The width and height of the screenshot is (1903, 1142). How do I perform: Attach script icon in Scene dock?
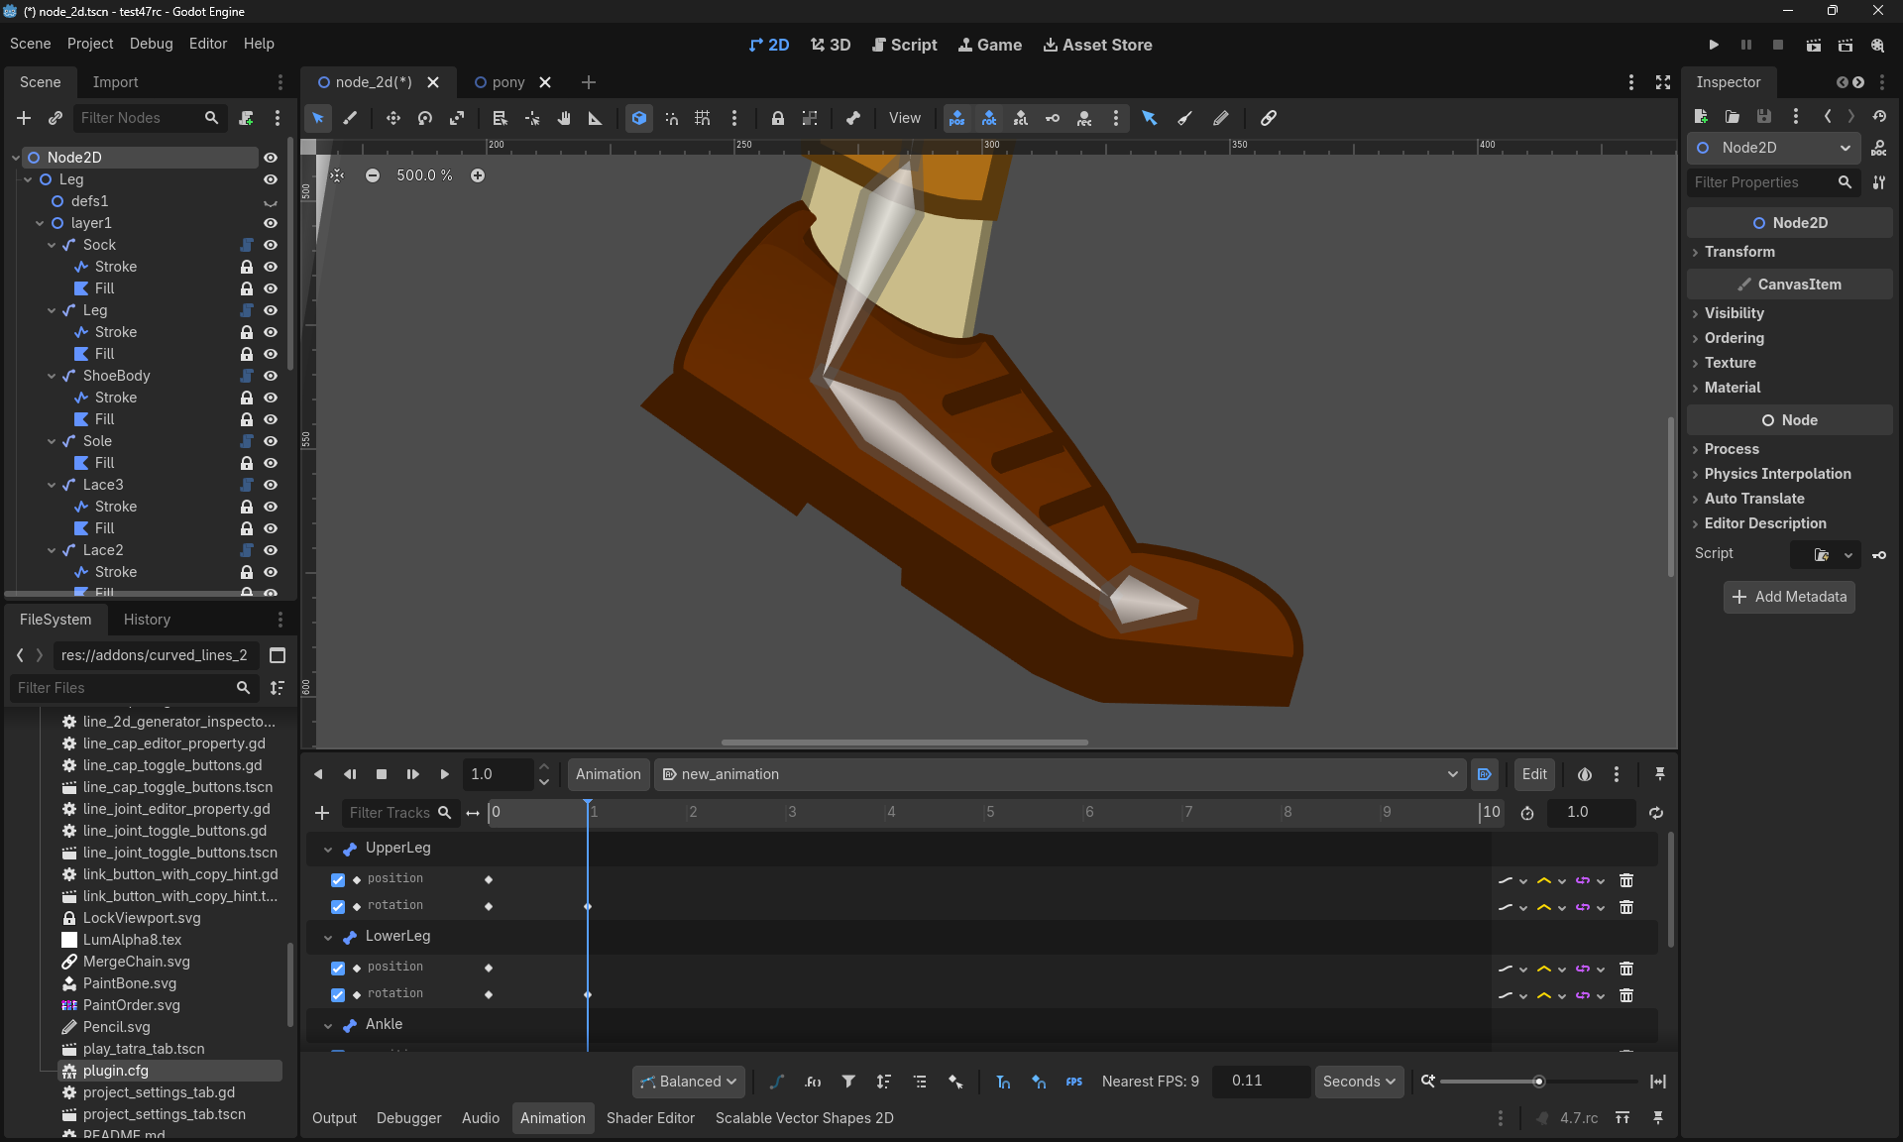point(247,118)
